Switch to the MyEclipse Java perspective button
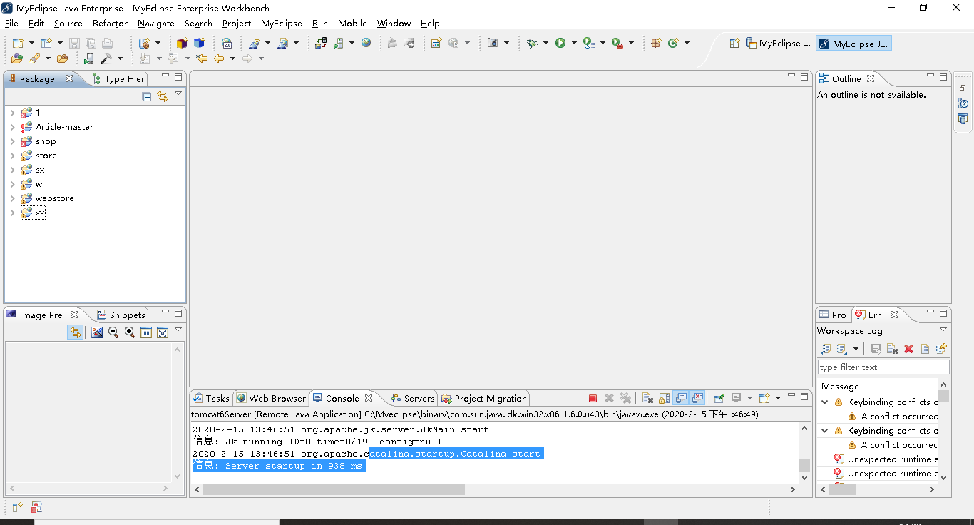 click(x=853, y=43)
